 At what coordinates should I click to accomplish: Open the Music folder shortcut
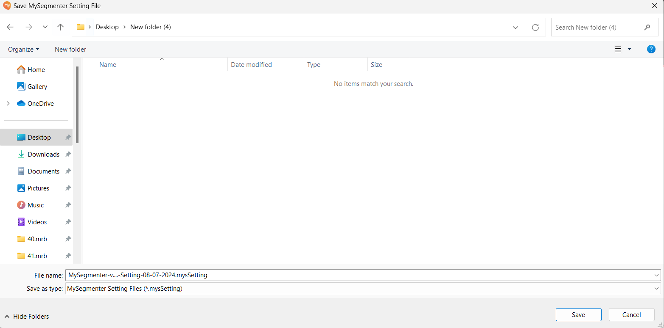click(36, 205)
